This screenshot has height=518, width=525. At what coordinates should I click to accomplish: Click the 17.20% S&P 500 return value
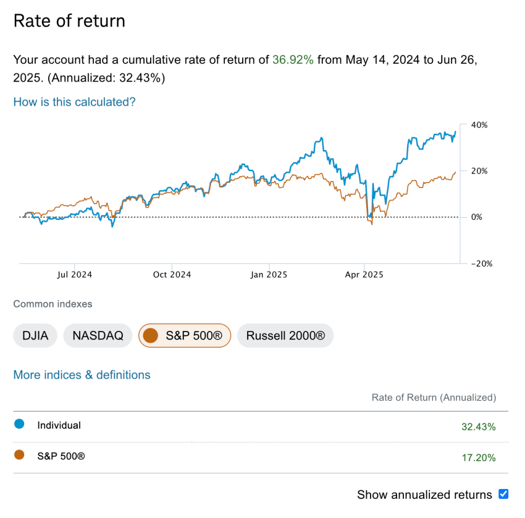[478, 457]
